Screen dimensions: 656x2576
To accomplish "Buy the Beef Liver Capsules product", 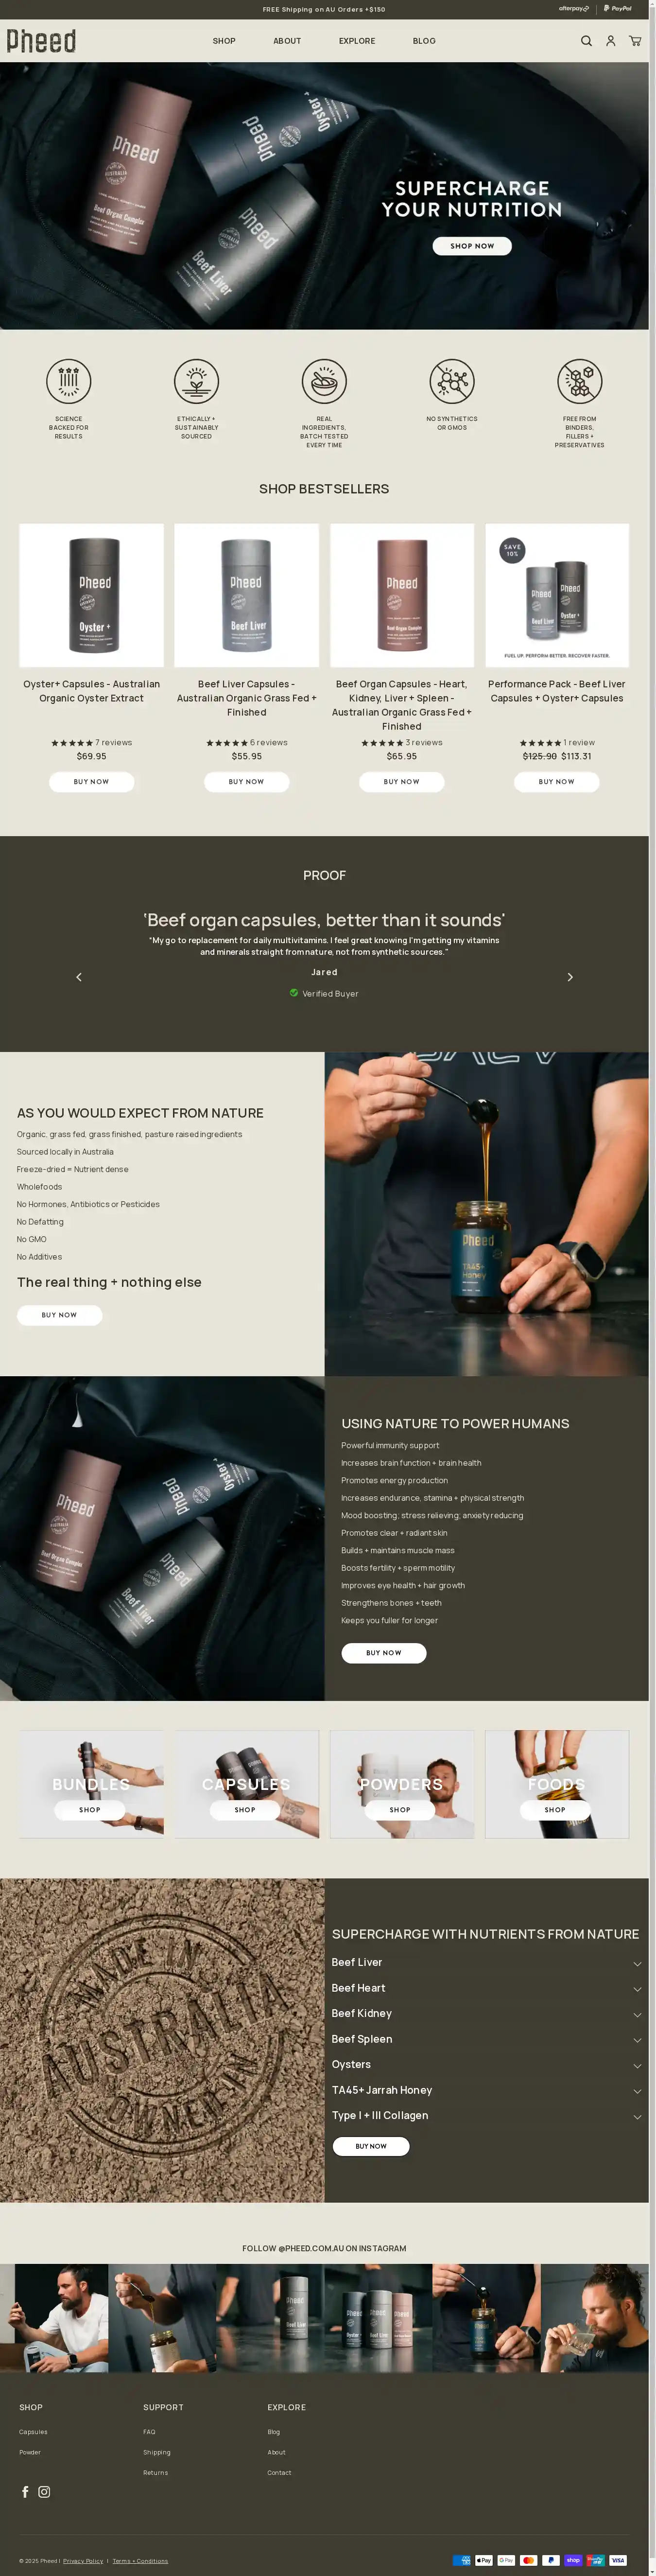I will (x=246, y=782).
